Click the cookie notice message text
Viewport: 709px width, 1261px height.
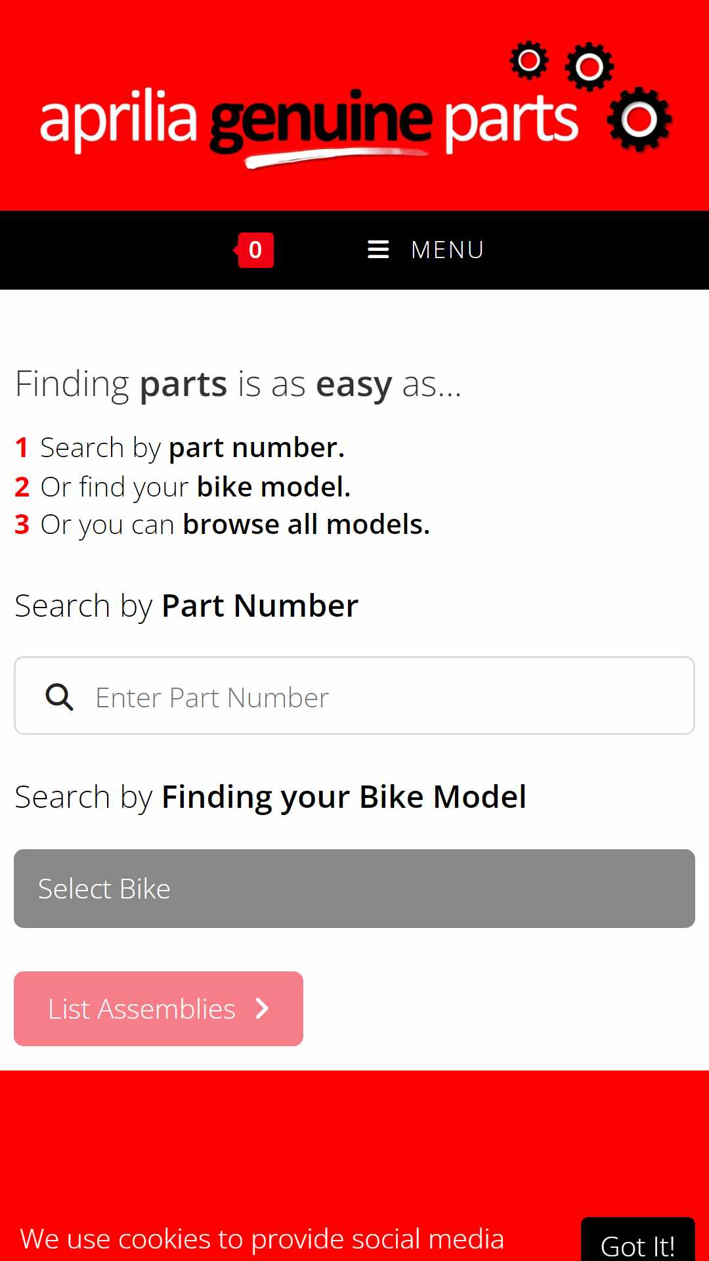[x=262, y=1239]
